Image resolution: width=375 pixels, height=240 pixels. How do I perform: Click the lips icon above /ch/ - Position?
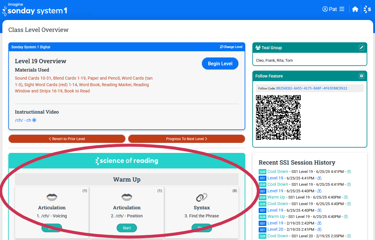tap(127, 197)
